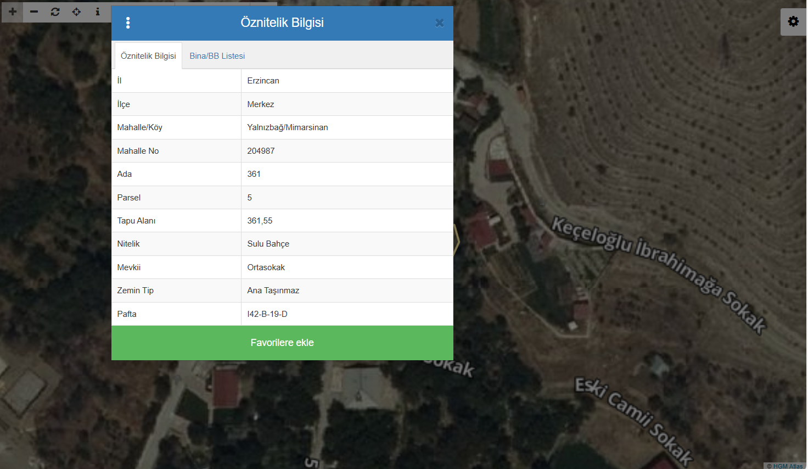Select the Öznitelik Bilgisi tab
Screen dimensions: 808x469
pyautogui.click(x=148, y=56)
